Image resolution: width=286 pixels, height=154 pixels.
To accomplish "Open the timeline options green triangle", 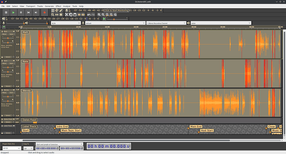I will click(x=4, y=27).
